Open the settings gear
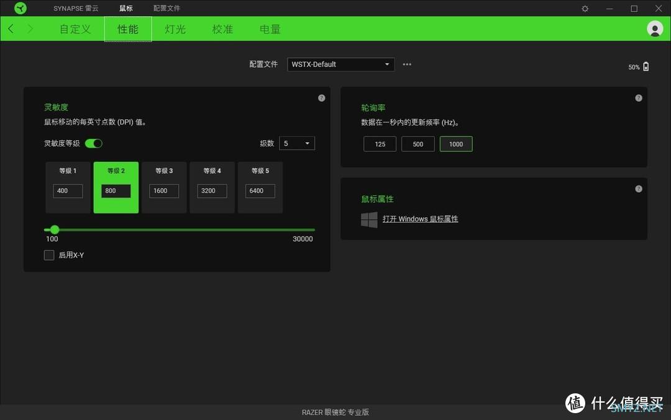 [x=585, y=9]
